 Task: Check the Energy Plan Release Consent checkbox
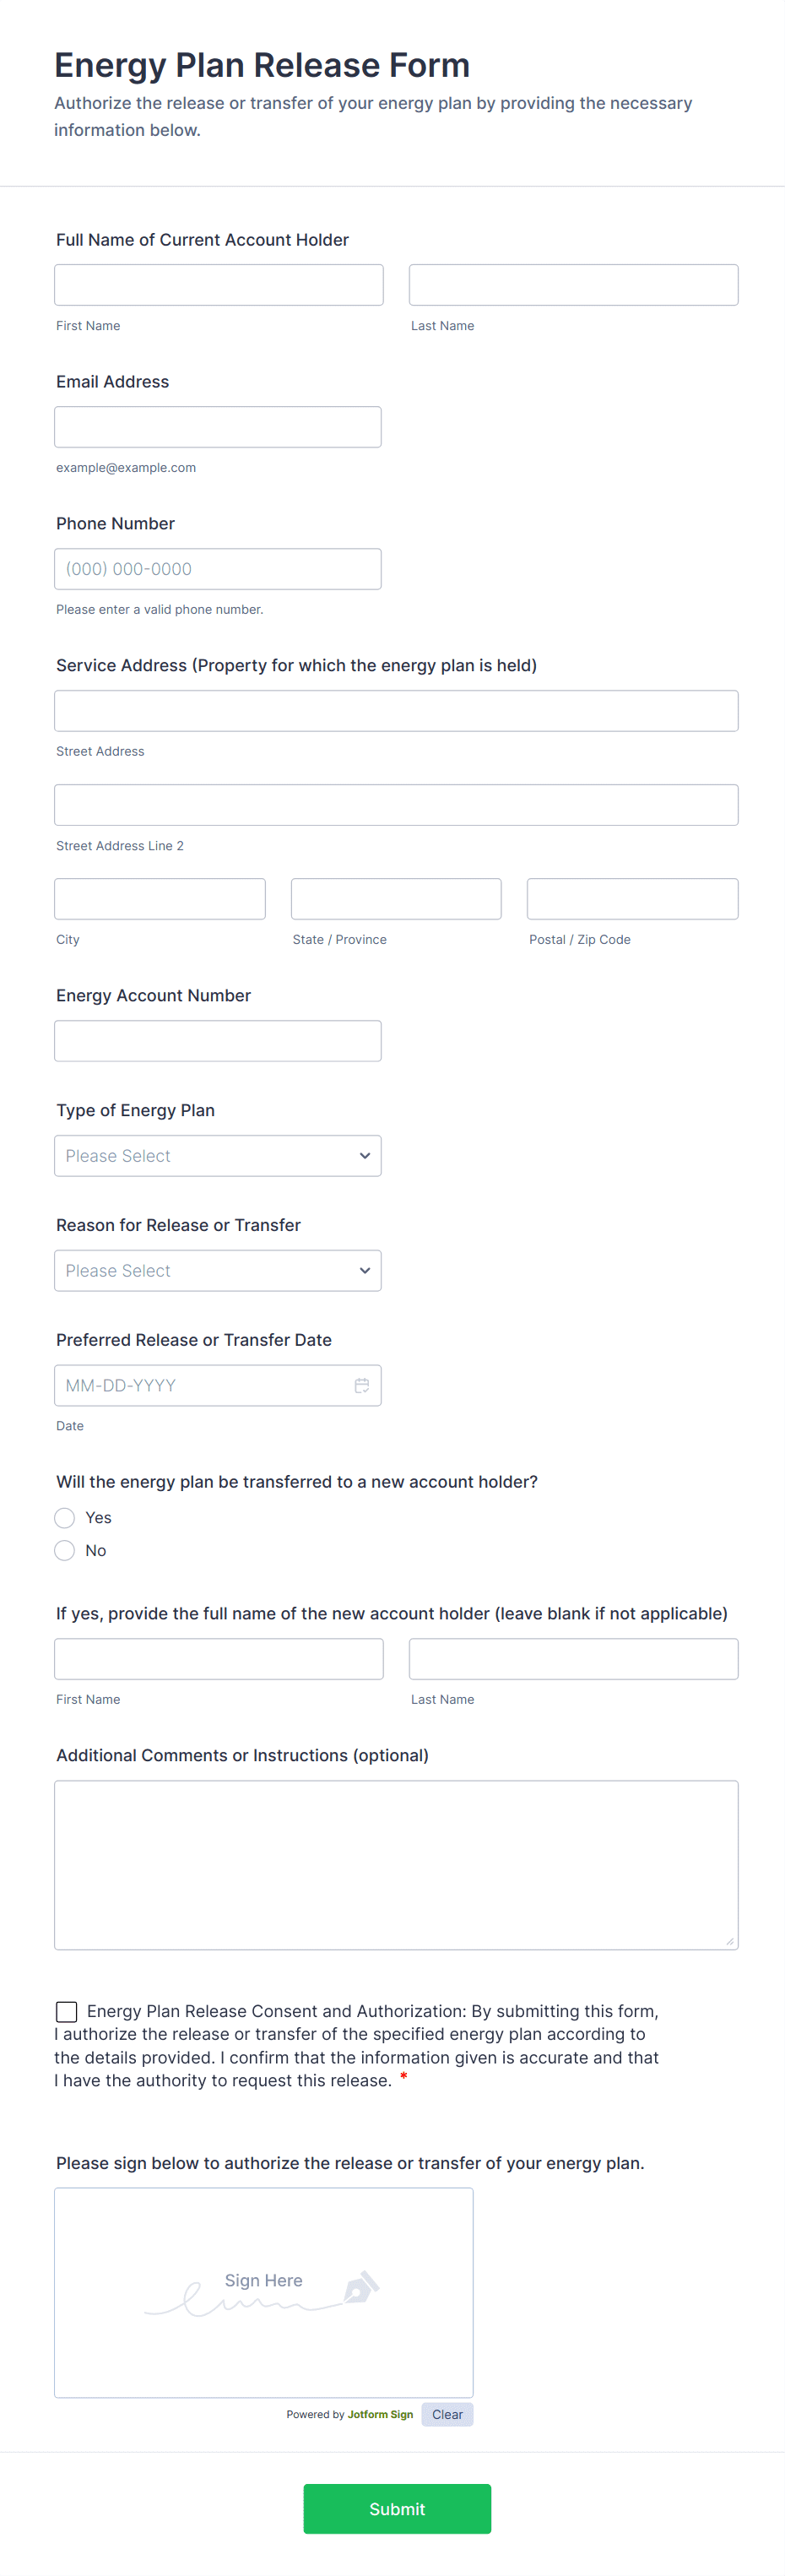[x=66, y=2010]
